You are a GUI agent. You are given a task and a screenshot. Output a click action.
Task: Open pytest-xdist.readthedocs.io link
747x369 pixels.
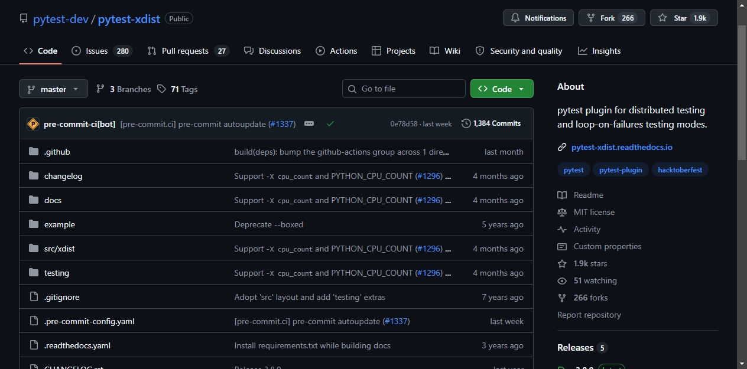[622, 147]
